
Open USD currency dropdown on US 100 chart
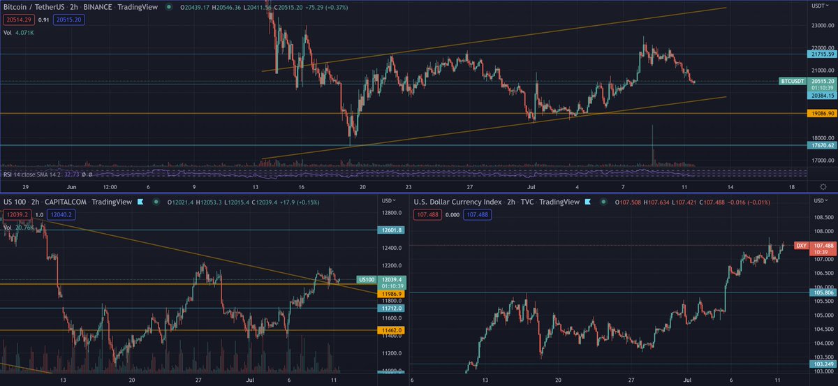(387, 201)
